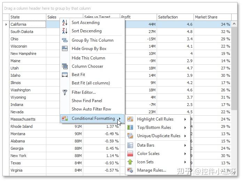Screen dimensions: 242x181
Task: Open Column Chooser from the menu
Action: (x=92, y=66)
